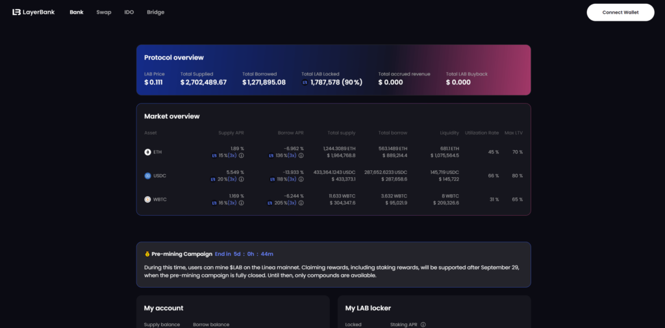Click the countdown End in 5d : 0h : 44m
The height and width of the screenshot is (328, 665).
click(244, 254)
